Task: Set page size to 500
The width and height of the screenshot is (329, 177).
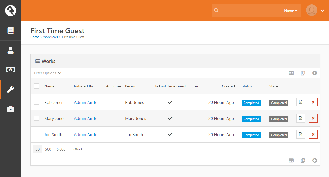Action: [x=48, y=149]
